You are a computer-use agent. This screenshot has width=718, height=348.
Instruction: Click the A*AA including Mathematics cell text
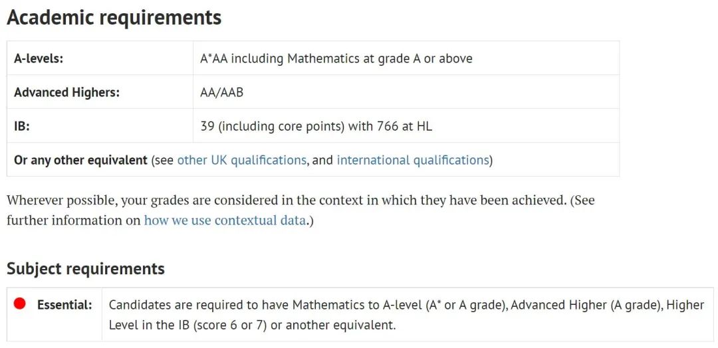tap(336, 58)
